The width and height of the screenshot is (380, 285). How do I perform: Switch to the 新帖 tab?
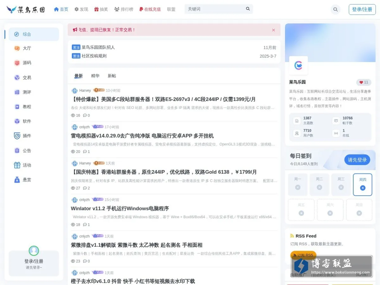pos(112,76)
